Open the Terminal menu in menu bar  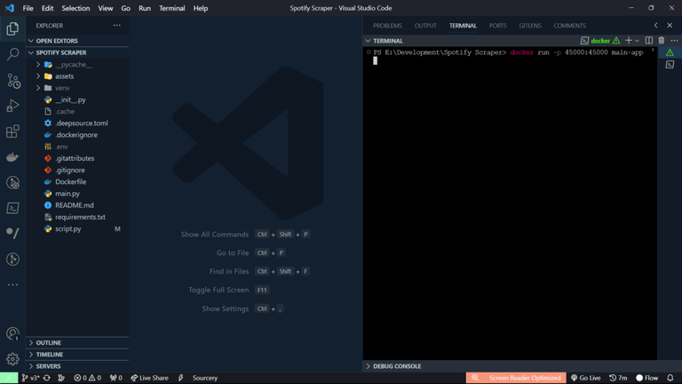[171, 8]
